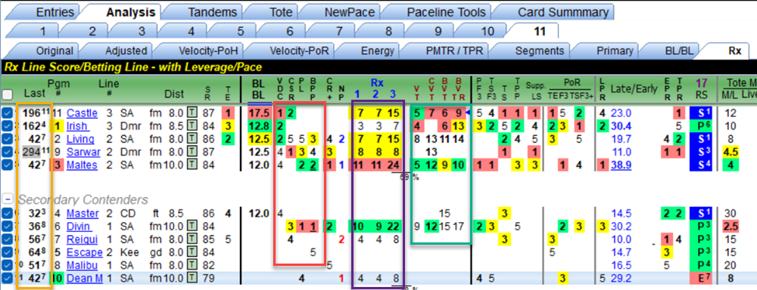Select race tab 10
The width and height of the screenshot is (757, 290).
point(488,31)
